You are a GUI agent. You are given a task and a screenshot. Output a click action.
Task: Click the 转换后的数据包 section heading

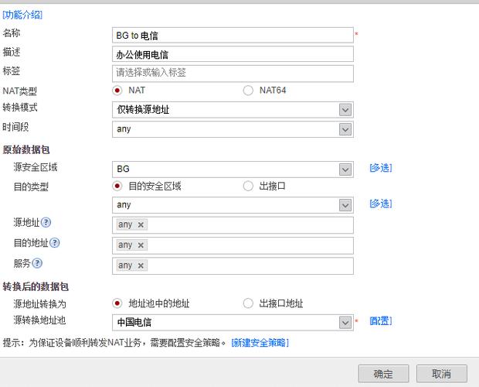pyautogui.click(x=36, y=286)
